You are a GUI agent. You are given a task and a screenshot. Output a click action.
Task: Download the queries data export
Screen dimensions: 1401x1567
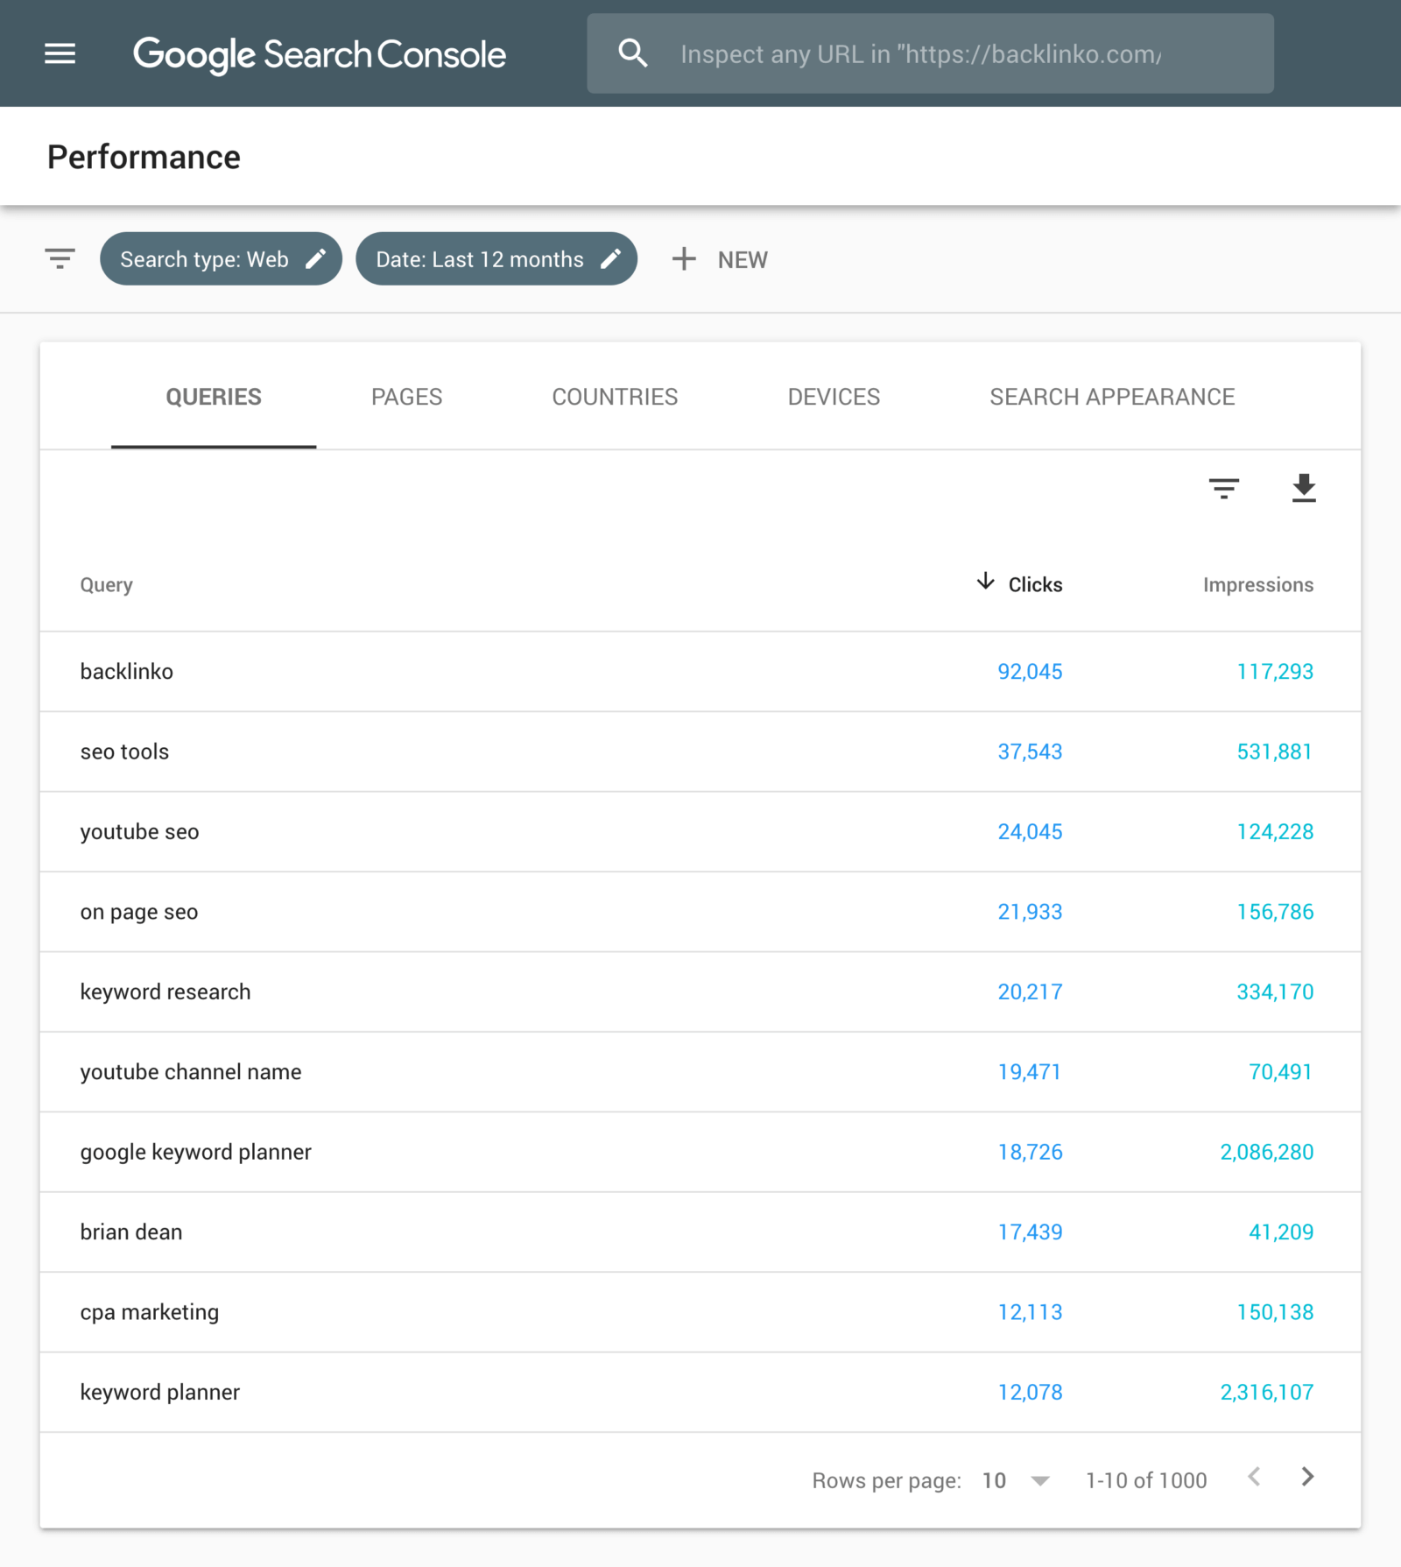tap(1304, 488)
